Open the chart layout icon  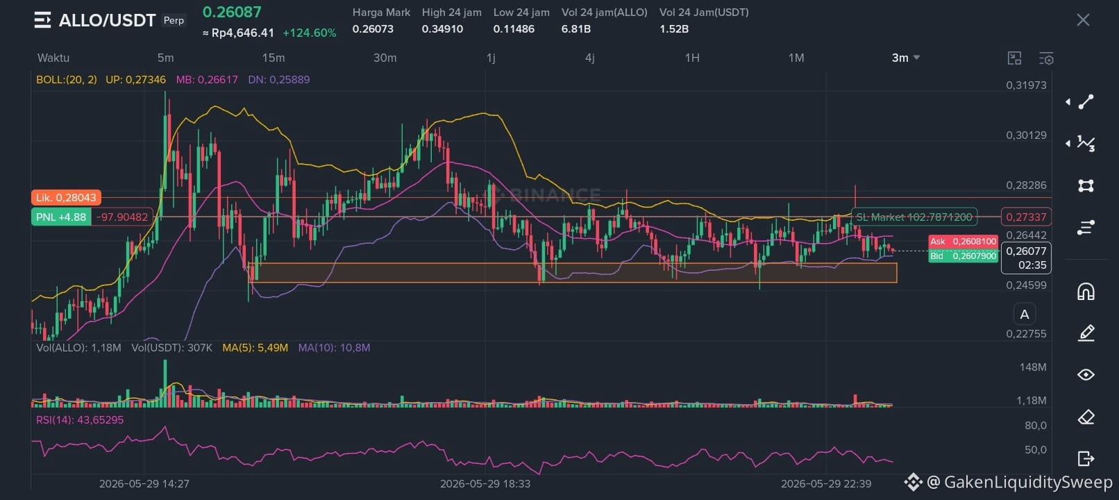coord(1014,58)
